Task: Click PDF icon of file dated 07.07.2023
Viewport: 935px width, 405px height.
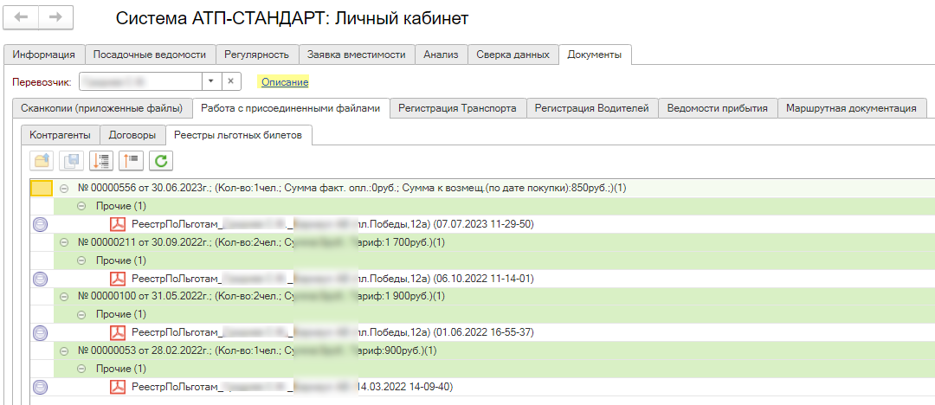Action: [118, 224]
